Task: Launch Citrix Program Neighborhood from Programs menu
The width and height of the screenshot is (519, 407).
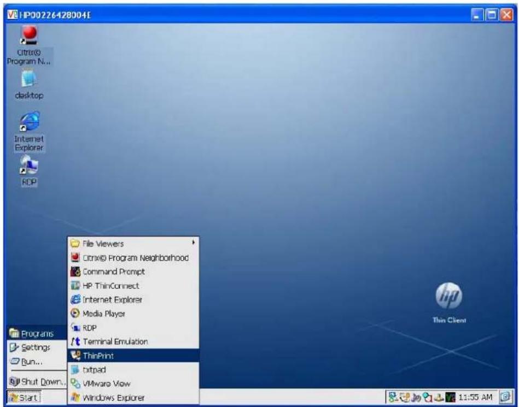Action: click(x=133, y=258)
